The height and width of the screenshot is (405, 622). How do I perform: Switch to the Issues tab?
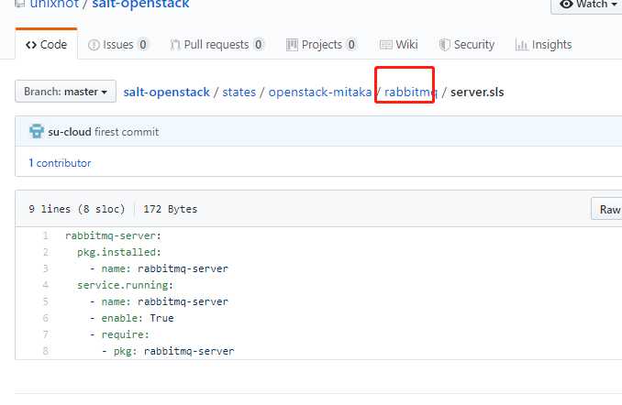coord(117,44)
